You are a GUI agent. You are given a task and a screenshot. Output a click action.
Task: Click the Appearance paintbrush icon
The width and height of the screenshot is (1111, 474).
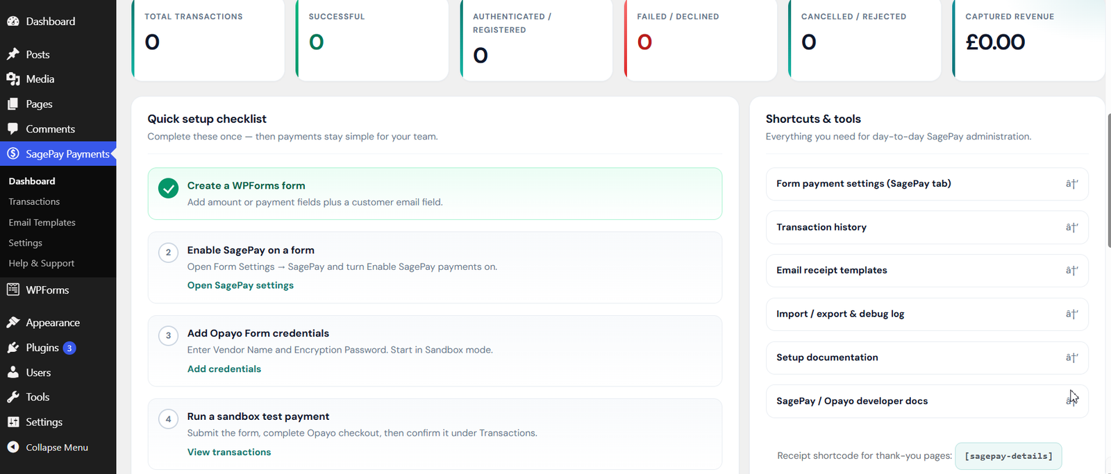pyautogui.click(x=13, y=323)
